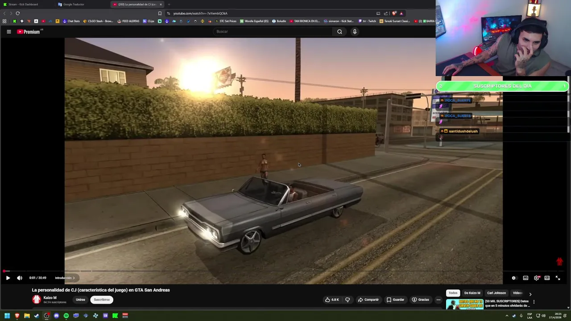Dislike the video

coord(348,300)
